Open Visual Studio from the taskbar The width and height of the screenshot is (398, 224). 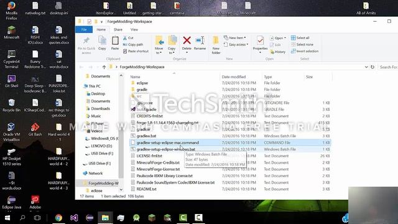tap(74, 218)
